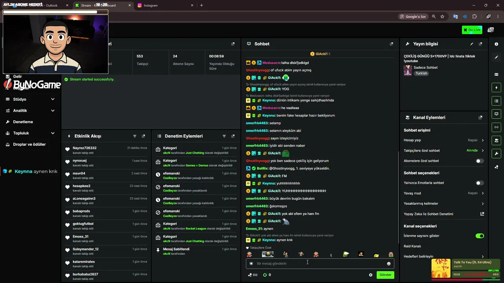The height and width of the screenshot is (283, 504).
Task: Open a new browser tab
Action: [202, 6]
